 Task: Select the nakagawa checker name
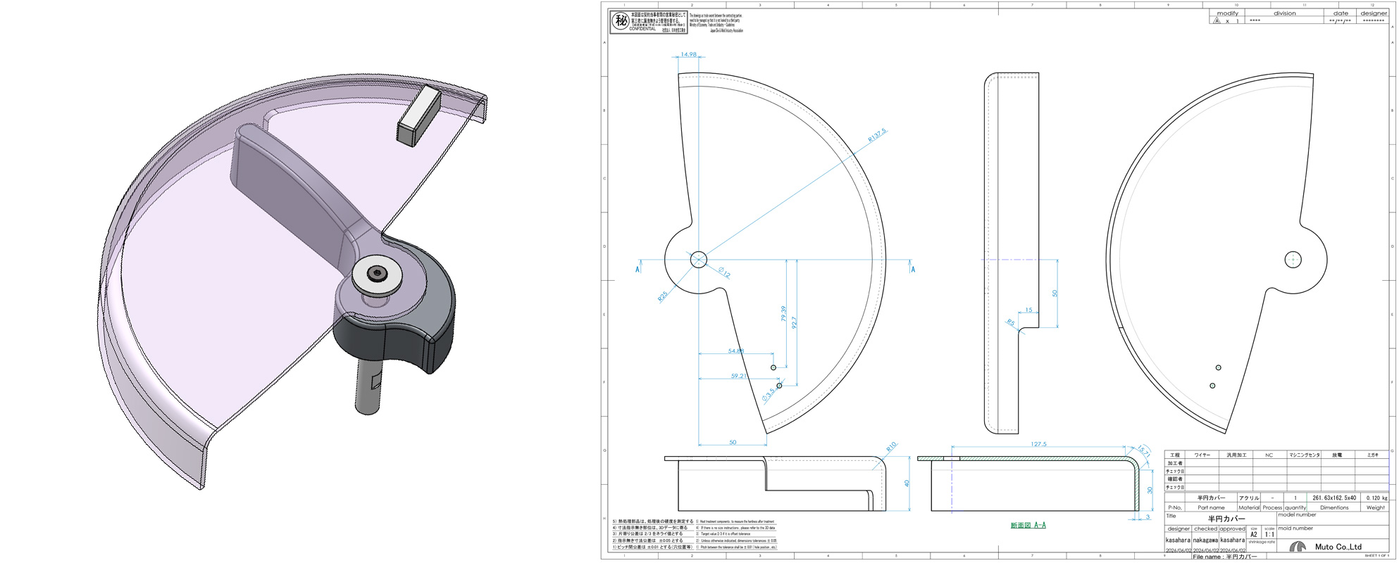coord(1205,540)
